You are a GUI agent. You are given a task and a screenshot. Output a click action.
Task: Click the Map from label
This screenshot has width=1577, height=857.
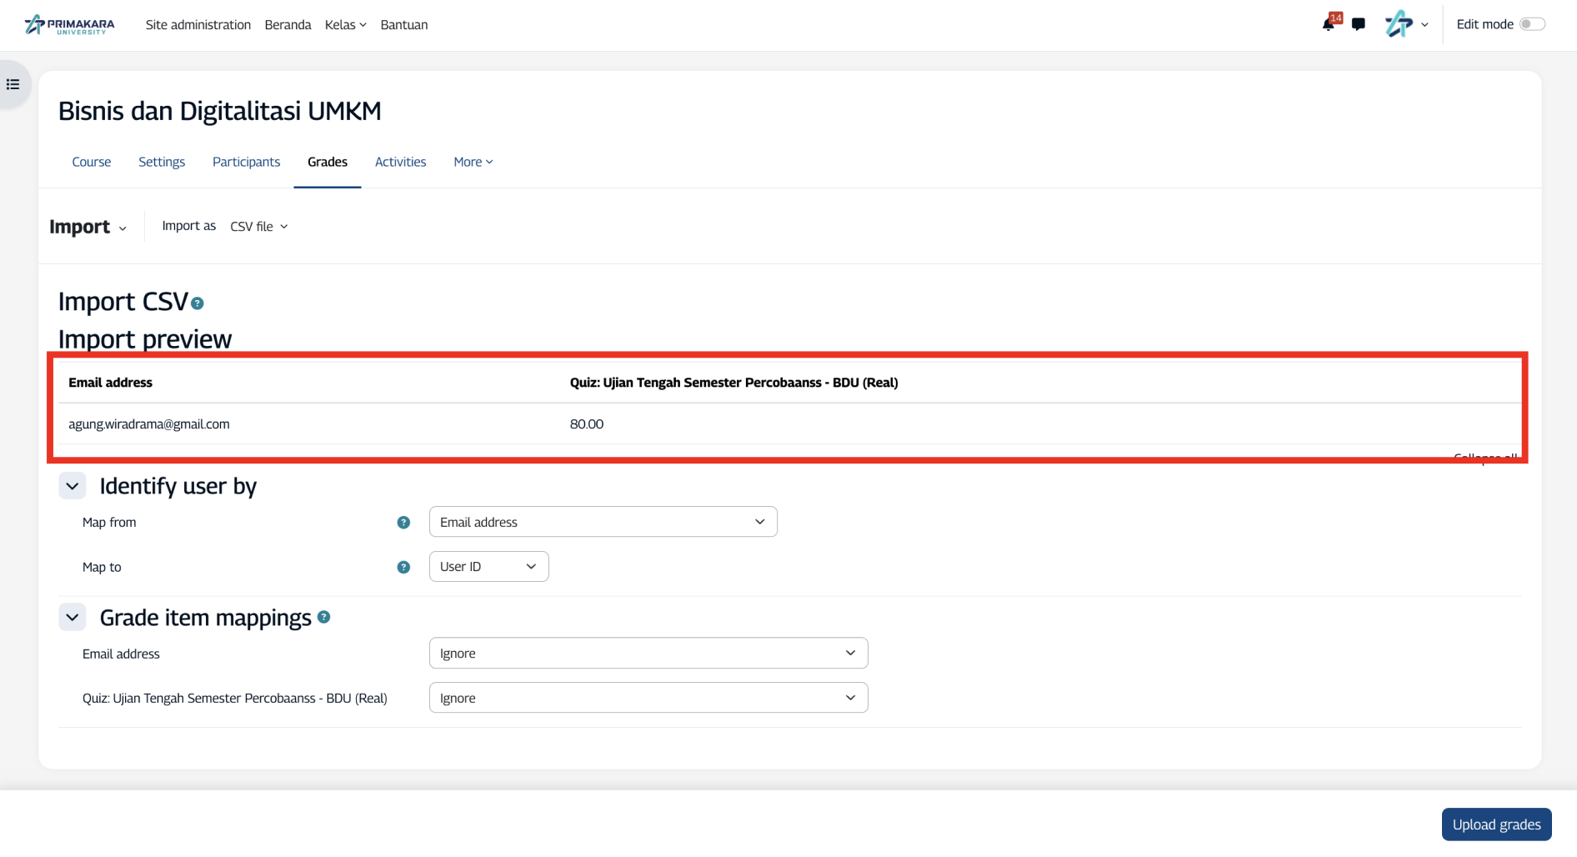(109, 523)
